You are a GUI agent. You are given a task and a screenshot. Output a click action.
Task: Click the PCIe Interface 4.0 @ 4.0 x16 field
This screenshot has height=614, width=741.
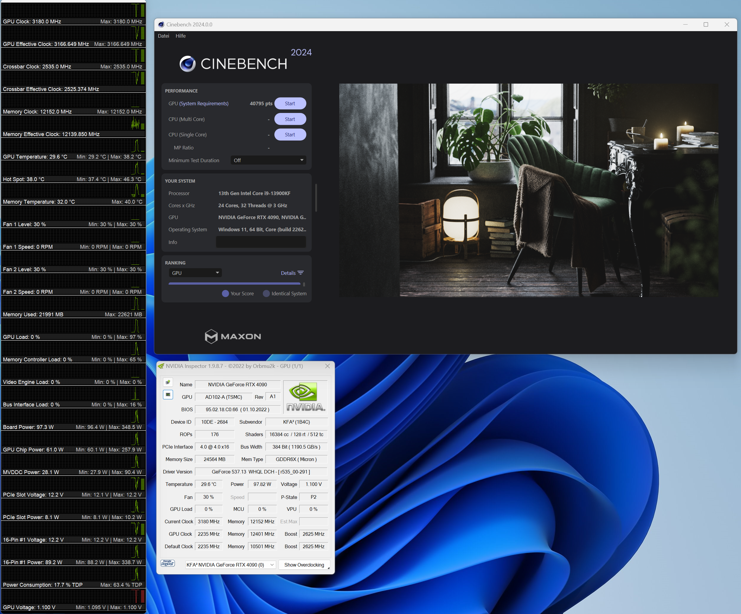[215, 447]
